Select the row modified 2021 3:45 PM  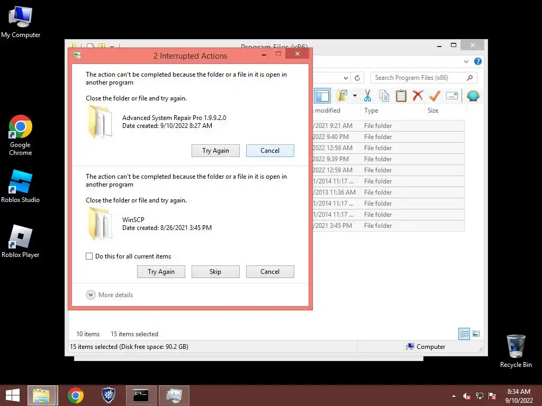[389, 225]
